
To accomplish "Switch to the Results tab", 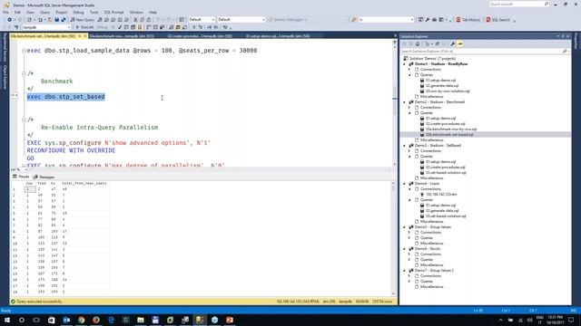I will [21, 177].
